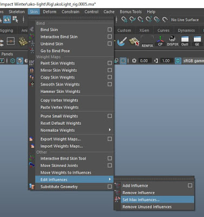Open the Skeleton menu
The width and height of the screenshot is (204, 217).
tap(17, 12)
